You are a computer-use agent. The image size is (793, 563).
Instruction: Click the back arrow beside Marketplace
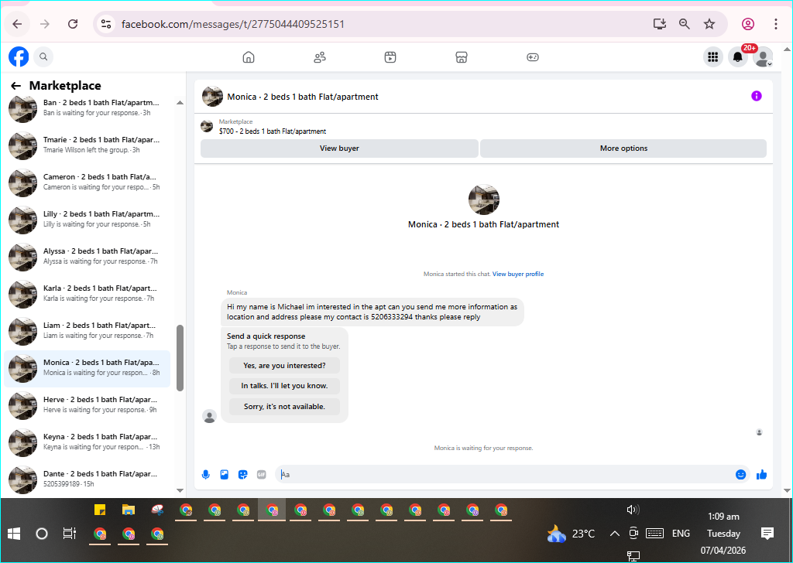click(16, 86)
